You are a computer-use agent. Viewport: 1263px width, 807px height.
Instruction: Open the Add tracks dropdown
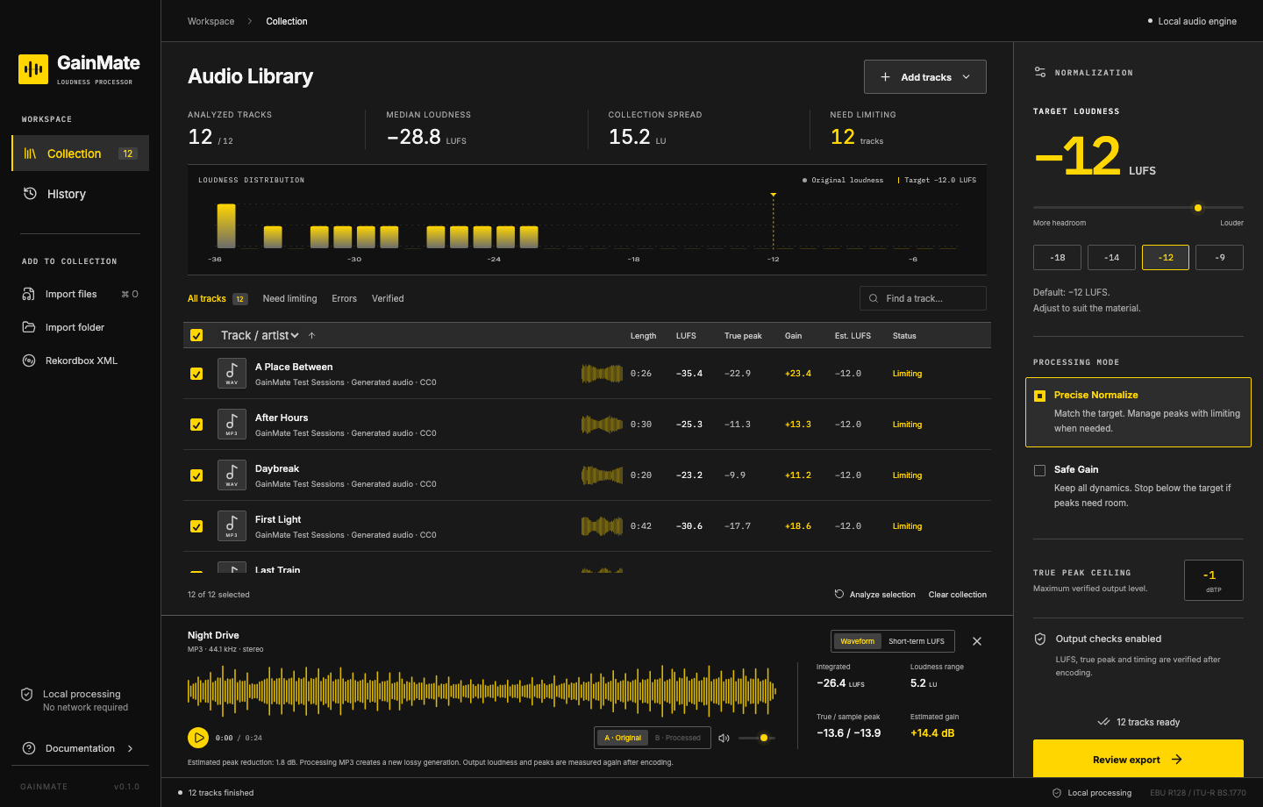tap(925, 76)
